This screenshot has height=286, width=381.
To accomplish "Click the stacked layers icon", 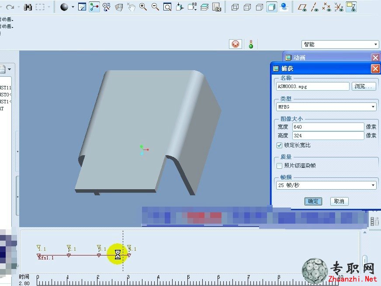I will (204, 7).
